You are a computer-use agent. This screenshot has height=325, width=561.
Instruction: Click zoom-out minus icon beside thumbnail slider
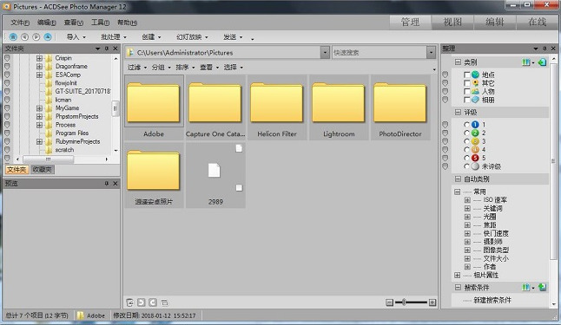(390, 302)
